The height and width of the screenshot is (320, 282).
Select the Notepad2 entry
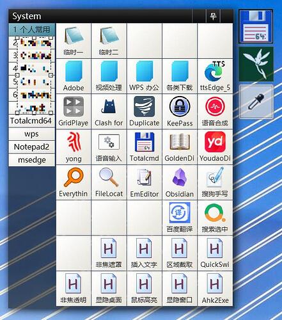32,147
